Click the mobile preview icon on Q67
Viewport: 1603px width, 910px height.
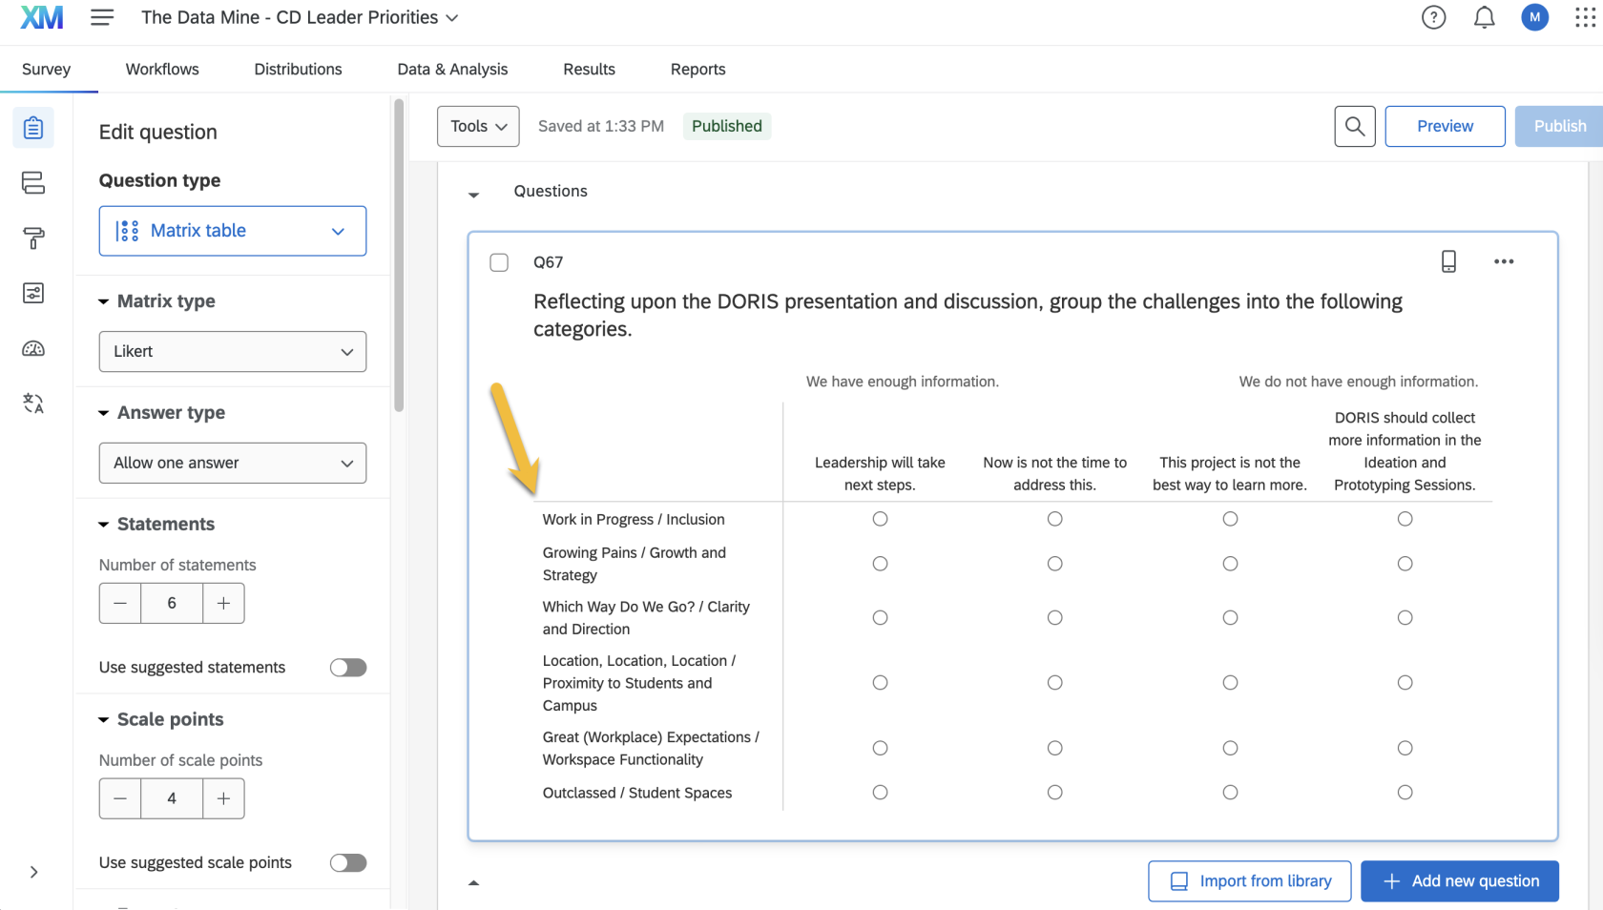pos(1448,261)
